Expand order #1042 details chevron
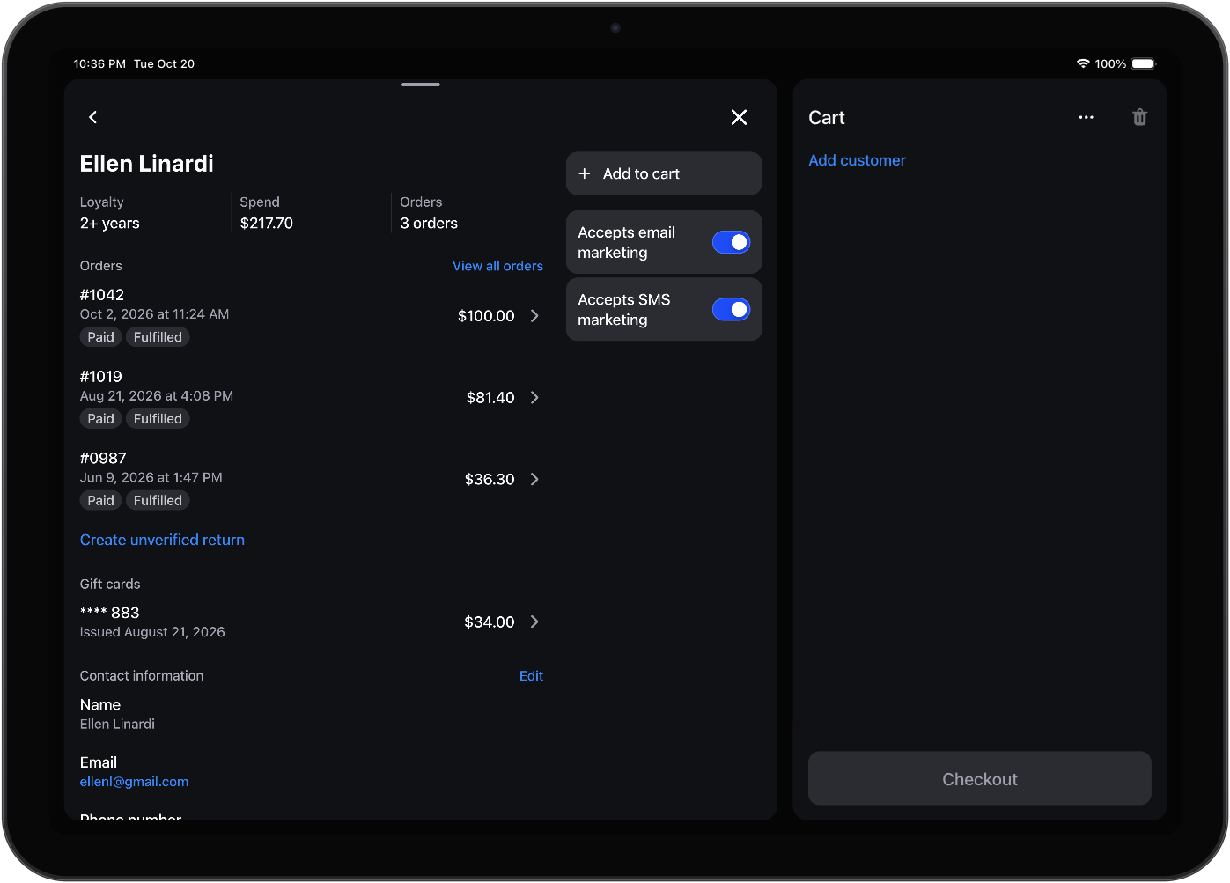This screenshot has height=883, width=1230. (x=534, y=316)
